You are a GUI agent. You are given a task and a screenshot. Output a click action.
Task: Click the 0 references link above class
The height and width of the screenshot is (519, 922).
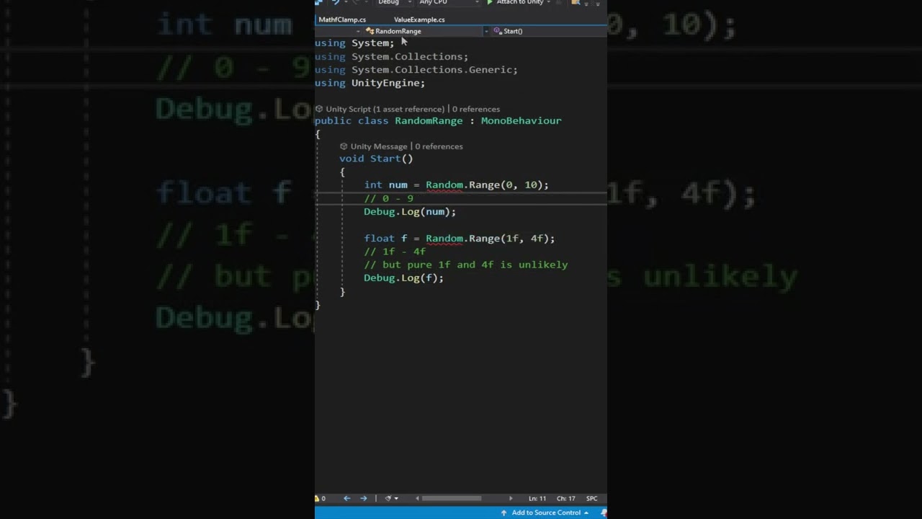click(475, 109)
